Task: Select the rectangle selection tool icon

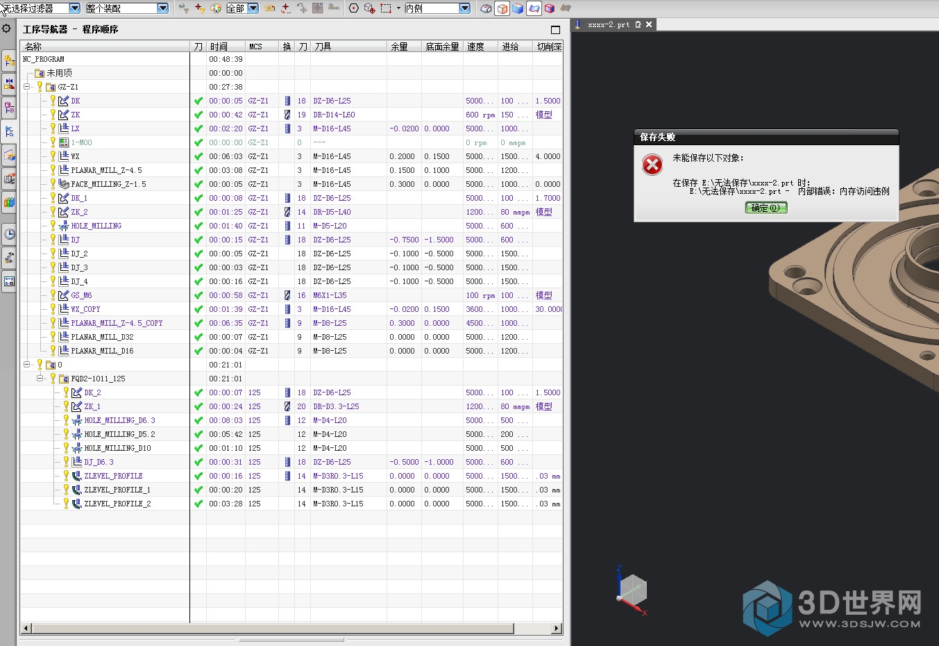Action: point(386,8)
